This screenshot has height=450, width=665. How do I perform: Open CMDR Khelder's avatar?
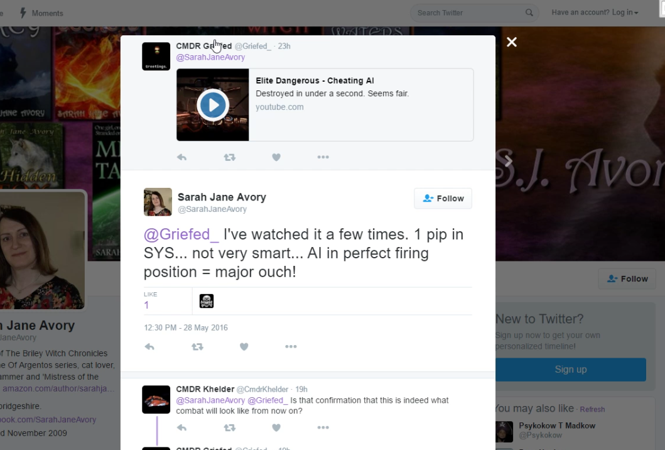156,400
